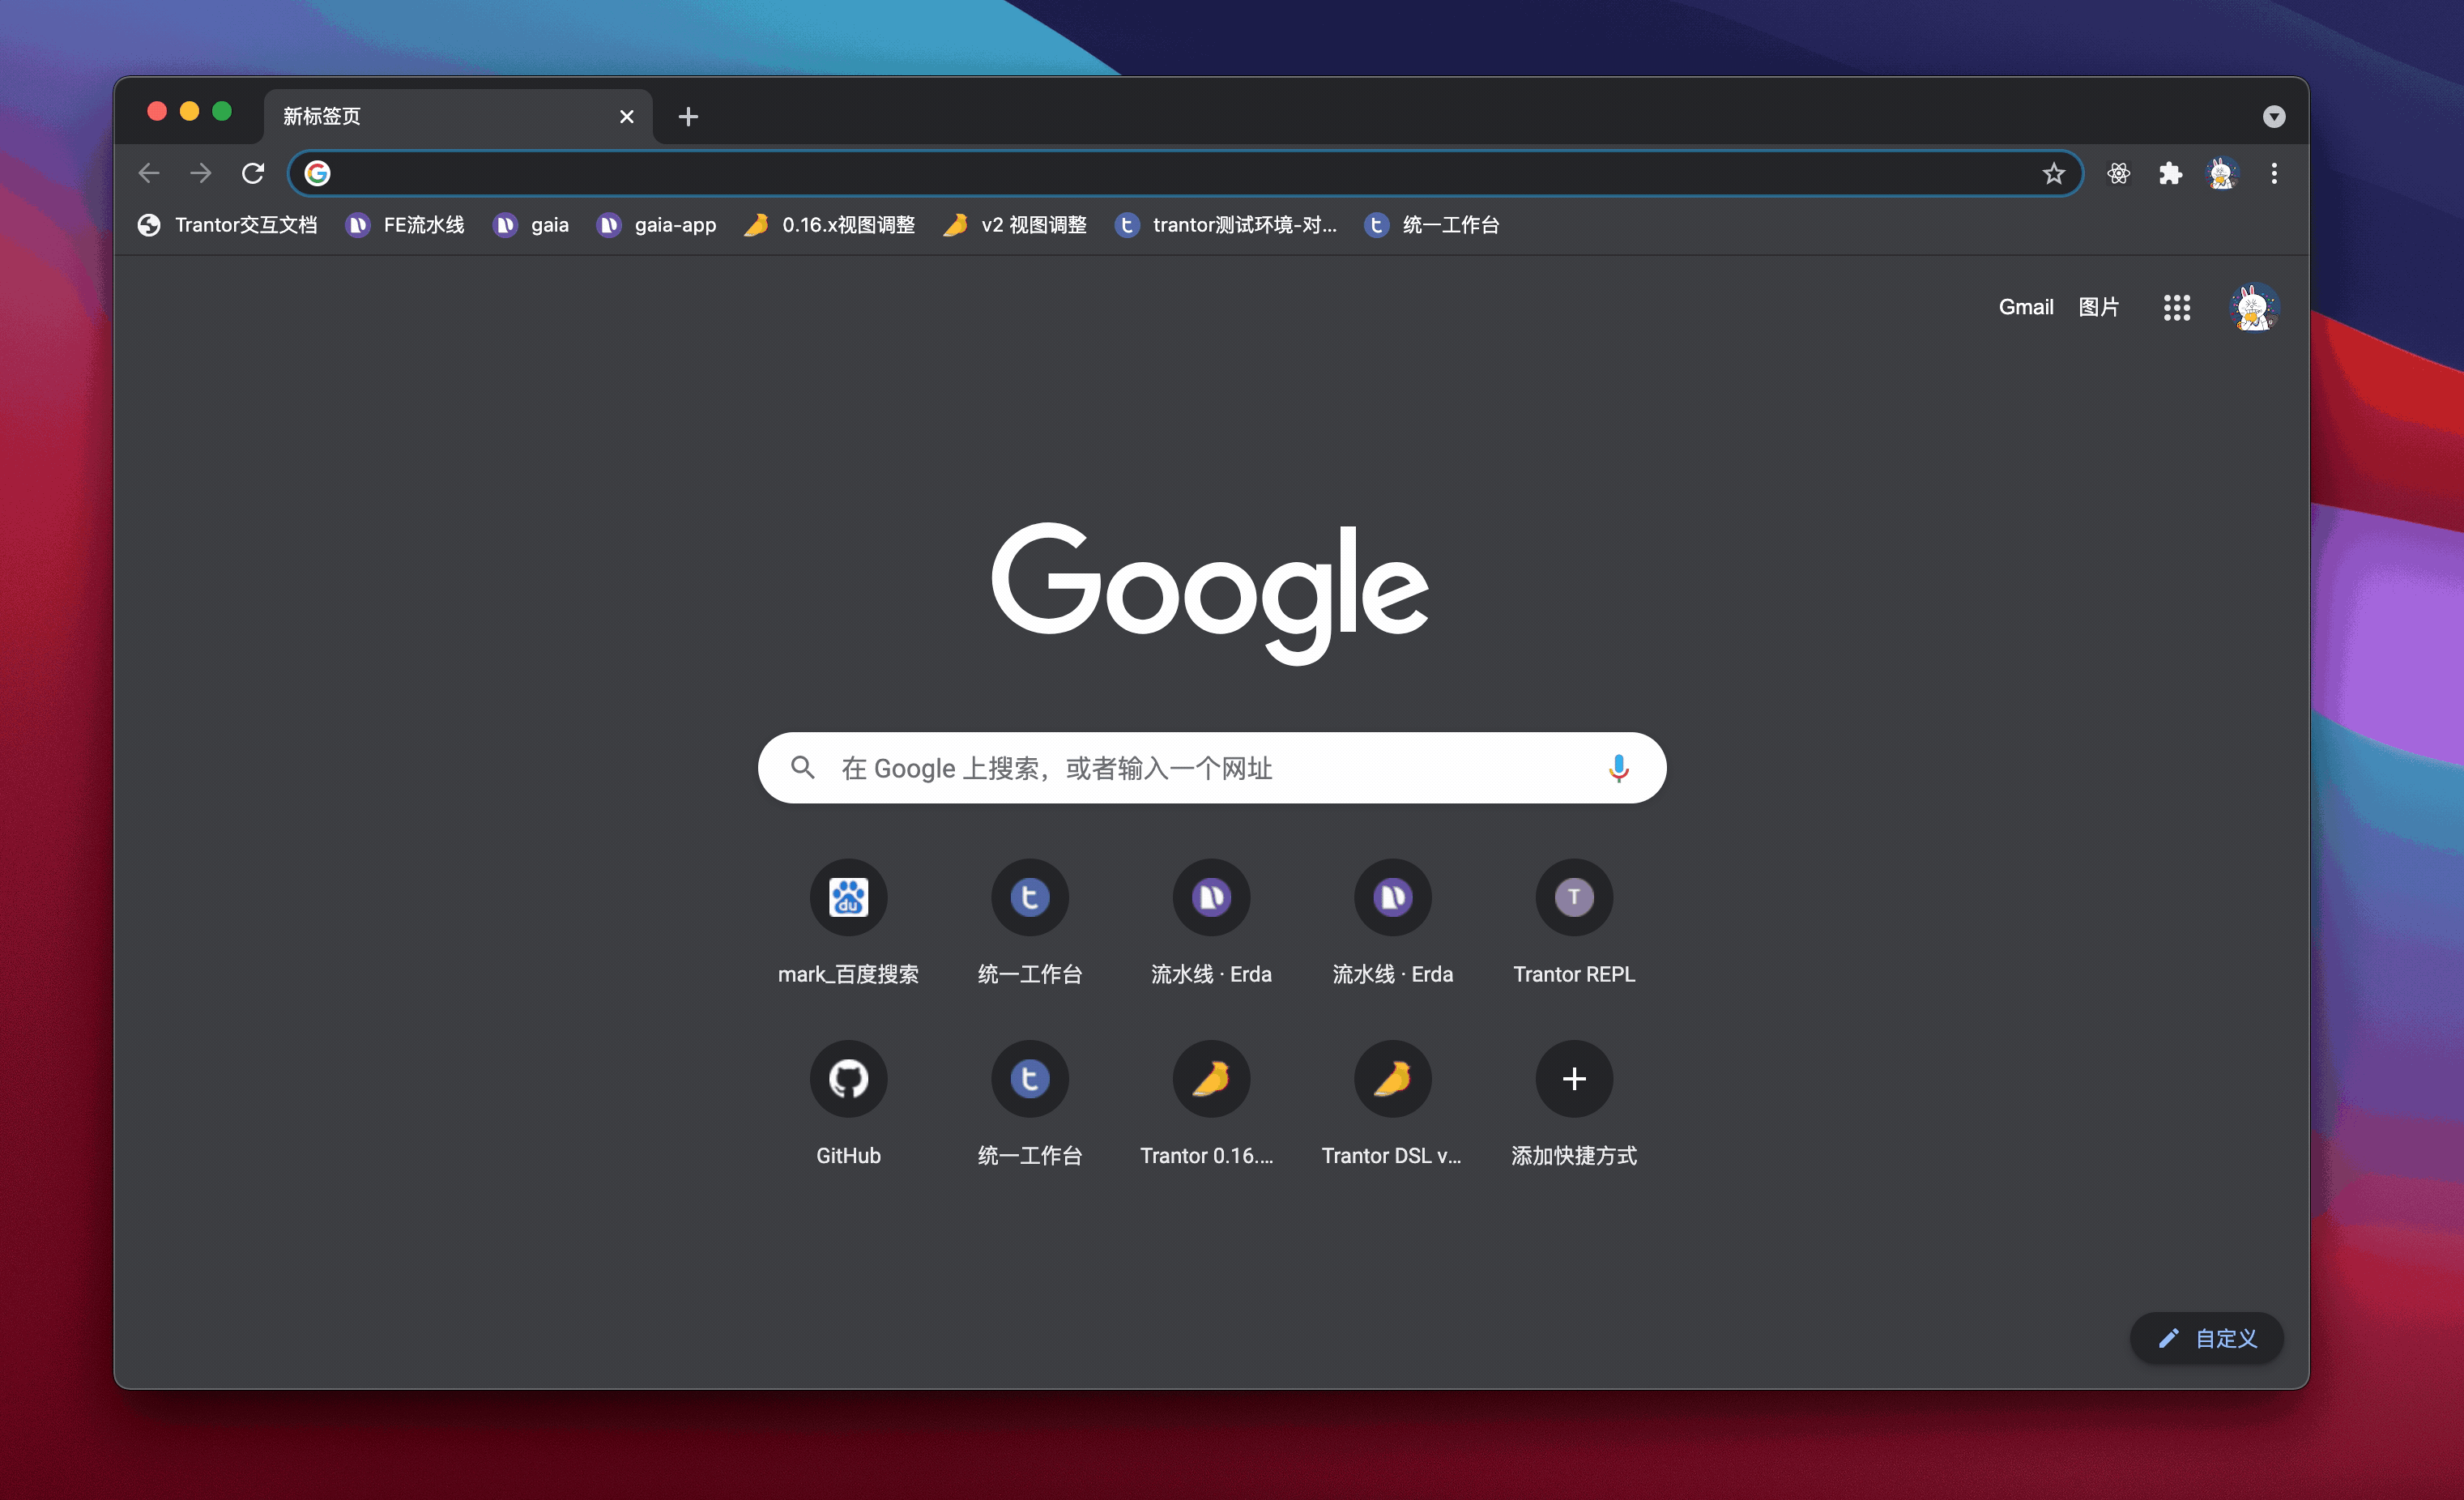Focus the address bar

[1185, 174]
